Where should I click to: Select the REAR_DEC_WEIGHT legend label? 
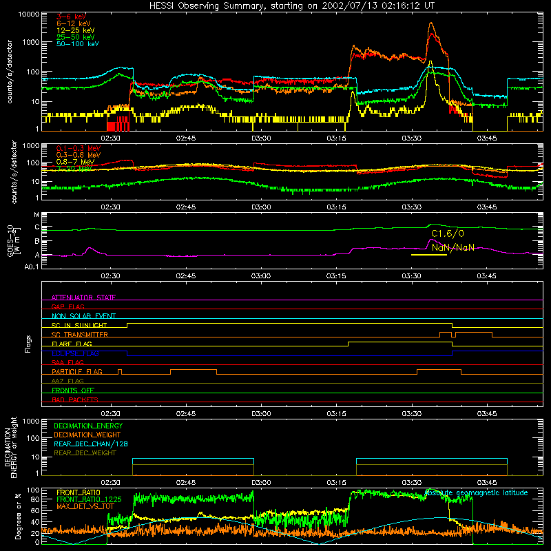[x=85, y=453]
